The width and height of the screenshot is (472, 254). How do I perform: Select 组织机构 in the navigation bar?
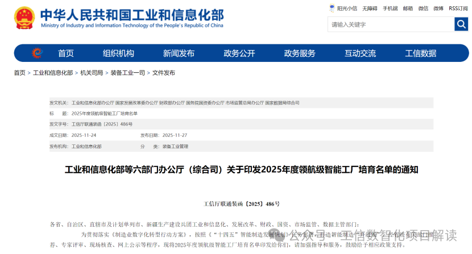118,53
